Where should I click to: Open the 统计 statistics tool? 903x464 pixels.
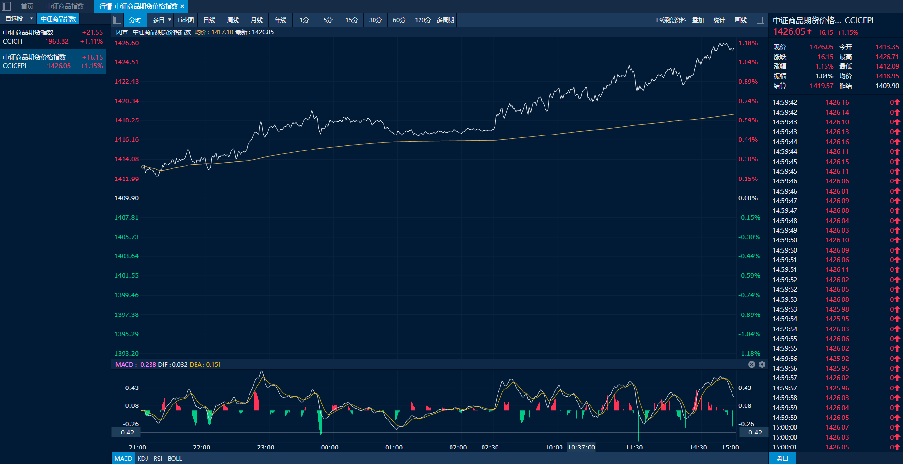[719, 20]
